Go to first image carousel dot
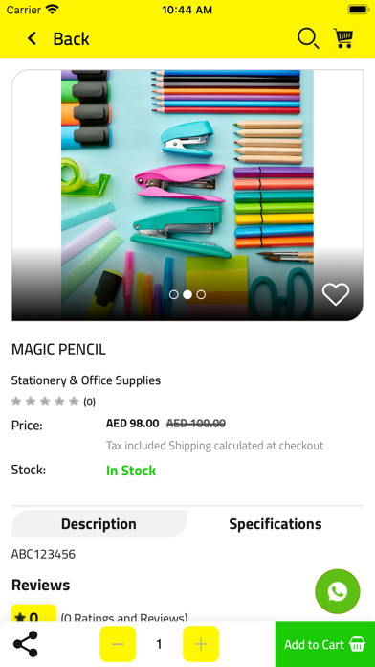This screenshot has height=667, width=375. (x=174, y=294)
